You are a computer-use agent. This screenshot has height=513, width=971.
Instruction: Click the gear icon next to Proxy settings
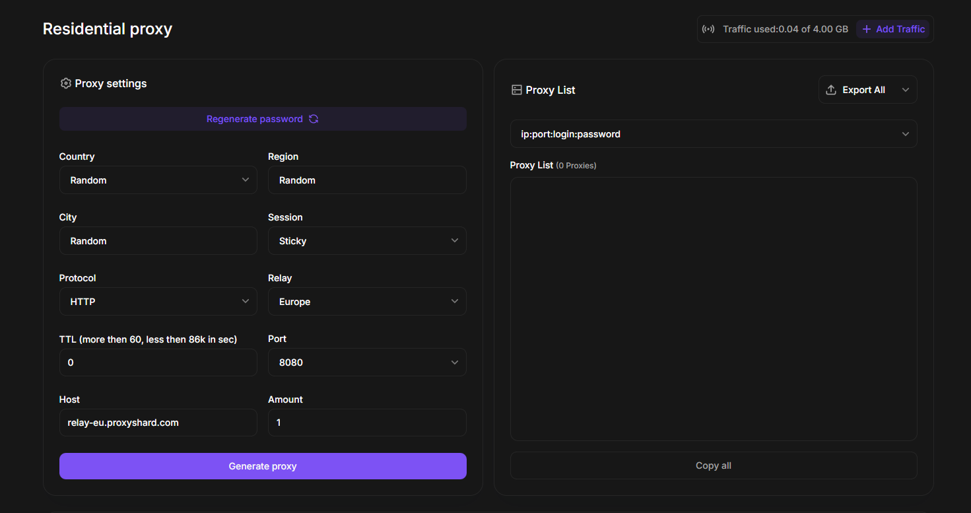coord(65,83)
